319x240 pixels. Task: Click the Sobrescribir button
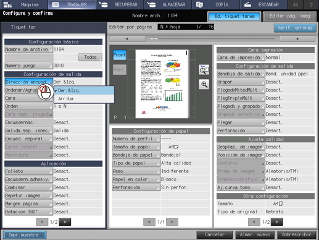pyautogui.click(x=296, y=234)
